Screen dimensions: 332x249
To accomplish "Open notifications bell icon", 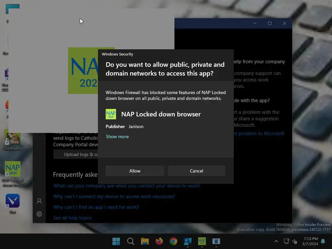I will tap(323, 241).
